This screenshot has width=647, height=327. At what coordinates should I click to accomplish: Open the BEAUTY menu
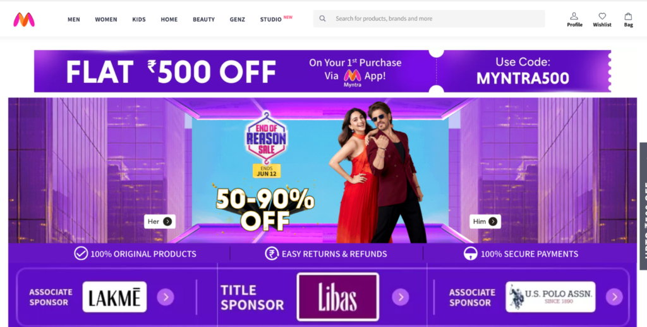(x=204, y=20)
